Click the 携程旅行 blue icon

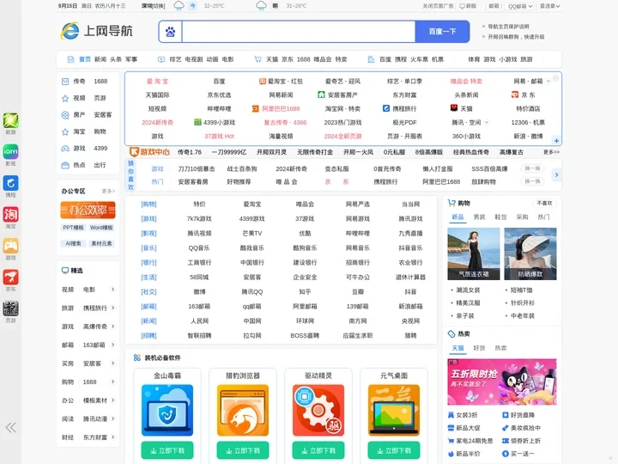[386, 108]
